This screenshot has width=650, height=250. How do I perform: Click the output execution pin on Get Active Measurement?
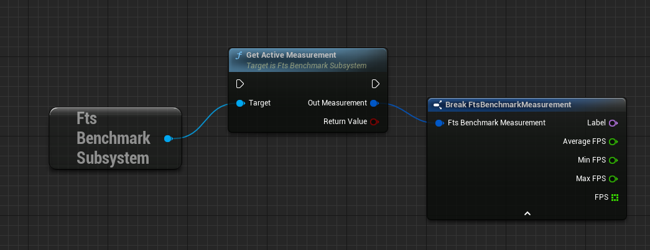[375, 84]
